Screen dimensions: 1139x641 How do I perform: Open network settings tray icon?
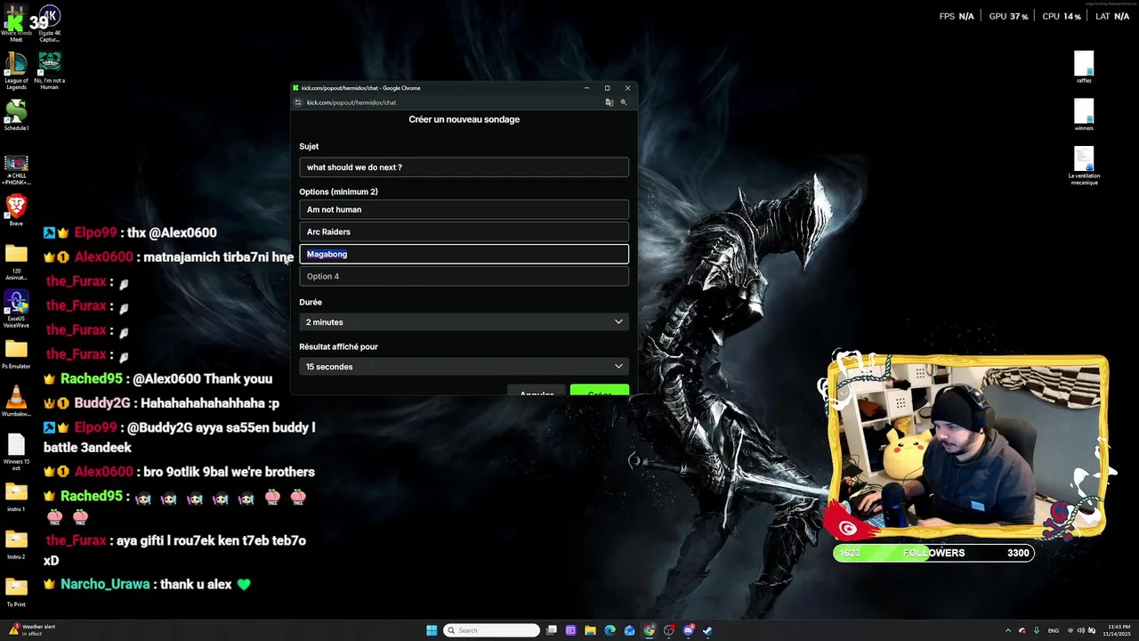coord(1070,630)
